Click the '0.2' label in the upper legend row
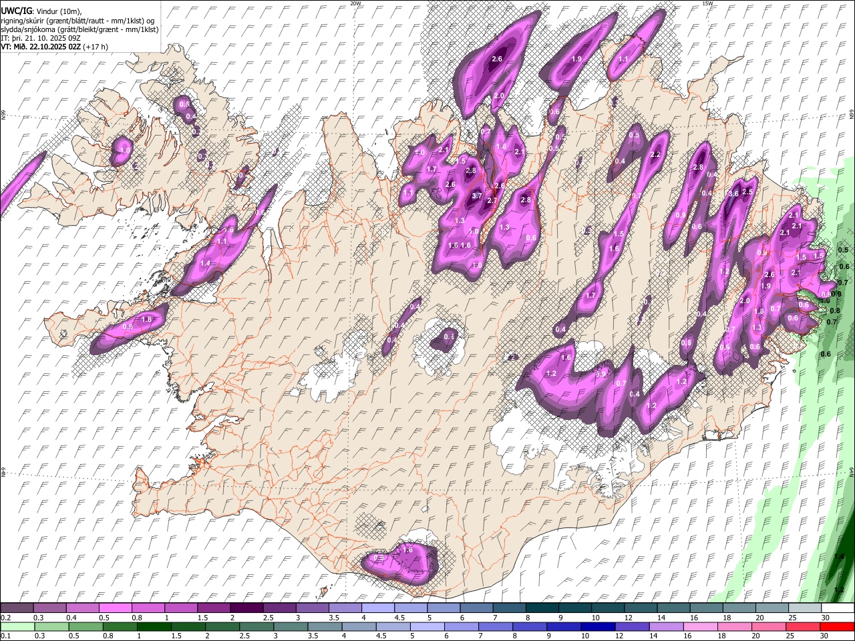The height and width of the screenshot is (641, 855). point(5,618)
